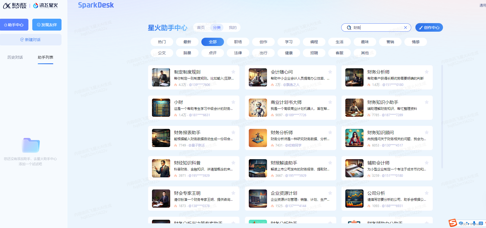Select the 分类 tab
486x228 pixels.
pyautogui.click(x=217, y=28)
